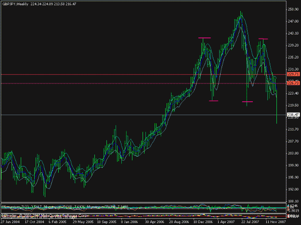The image size is (301, 225).
Task: Select the pink marker at the March 2007 low
Action: point(213,101)
